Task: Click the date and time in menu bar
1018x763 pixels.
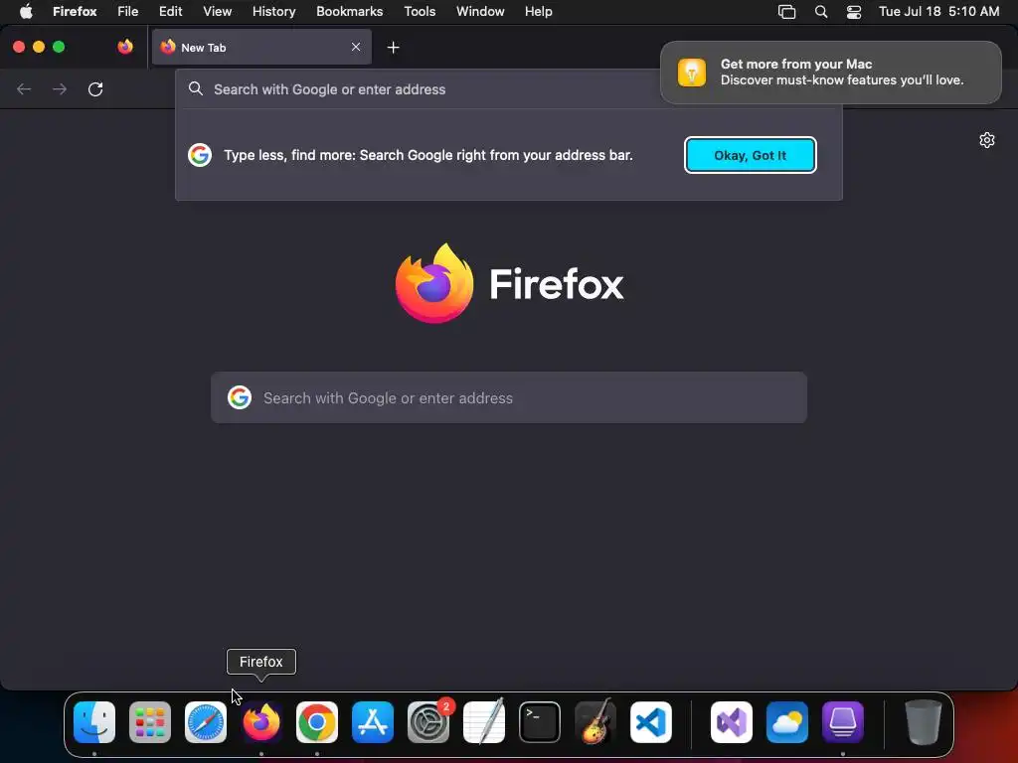Action: tap(938, 12)
